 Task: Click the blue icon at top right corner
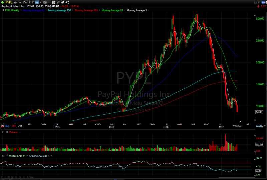(263, 2)
